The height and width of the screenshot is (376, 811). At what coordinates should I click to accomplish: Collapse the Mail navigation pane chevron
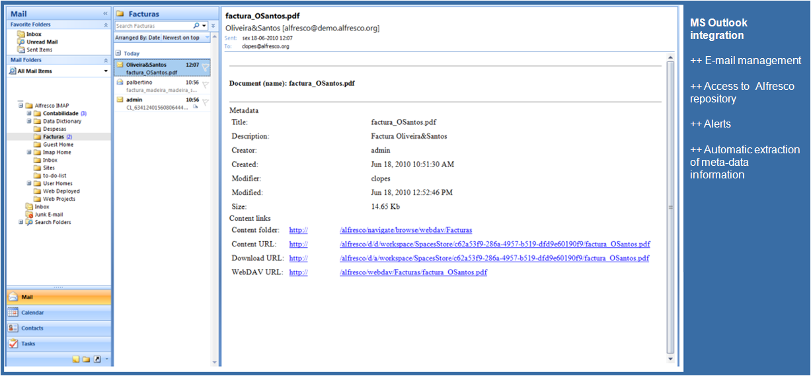click(105, 13)
